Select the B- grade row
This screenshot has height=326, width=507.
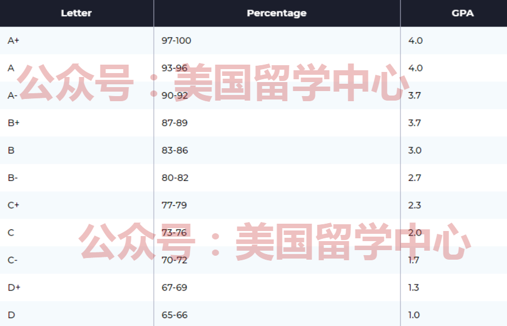12,178
